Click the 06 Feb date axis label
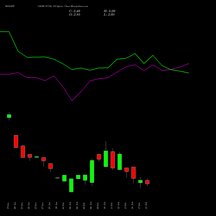Screen dimensions: 216x216 tap(91, 206)
